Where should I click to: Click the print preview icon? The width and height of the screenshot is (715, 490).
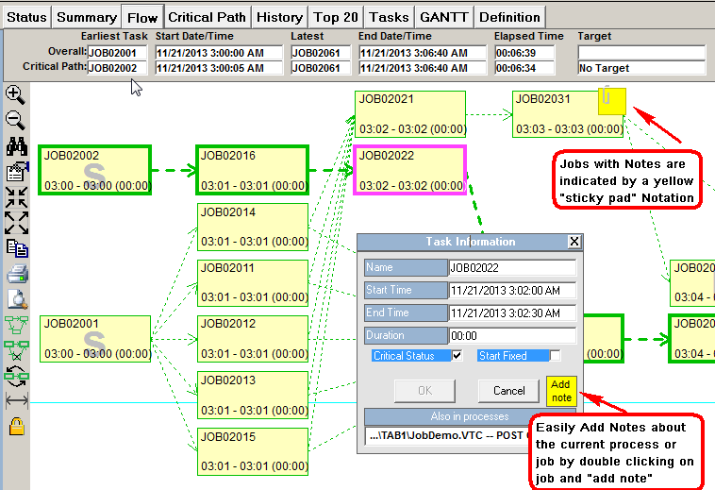[x=17, y=299]
